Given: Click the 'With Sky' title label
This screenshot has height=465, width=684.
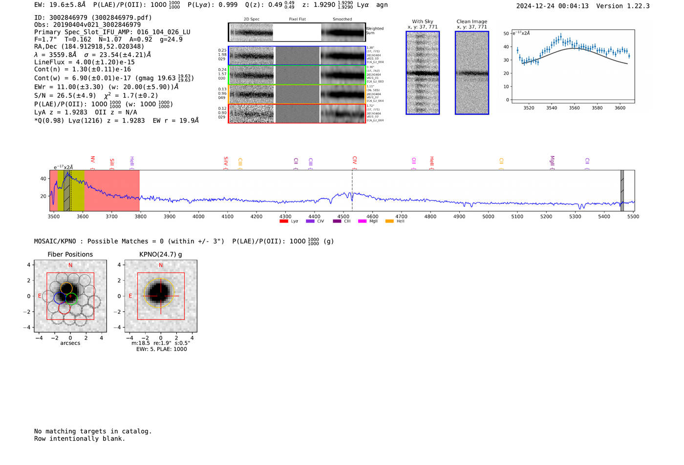Looking at the screenshot, I should pyautogui.click(x=423, y=21).
